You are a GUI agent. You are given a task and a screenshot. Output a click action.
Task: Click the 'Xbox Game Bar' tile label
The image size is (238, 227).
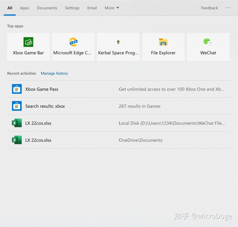point(28,53)
